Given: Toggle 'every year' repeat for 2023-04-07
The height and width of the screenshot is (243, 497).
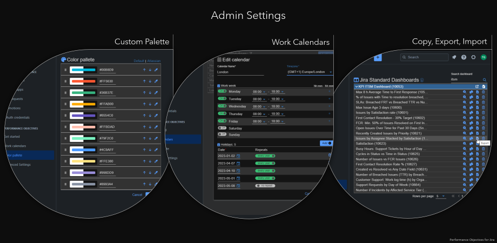Looking at the screenshot, I should tap(265, 163).
